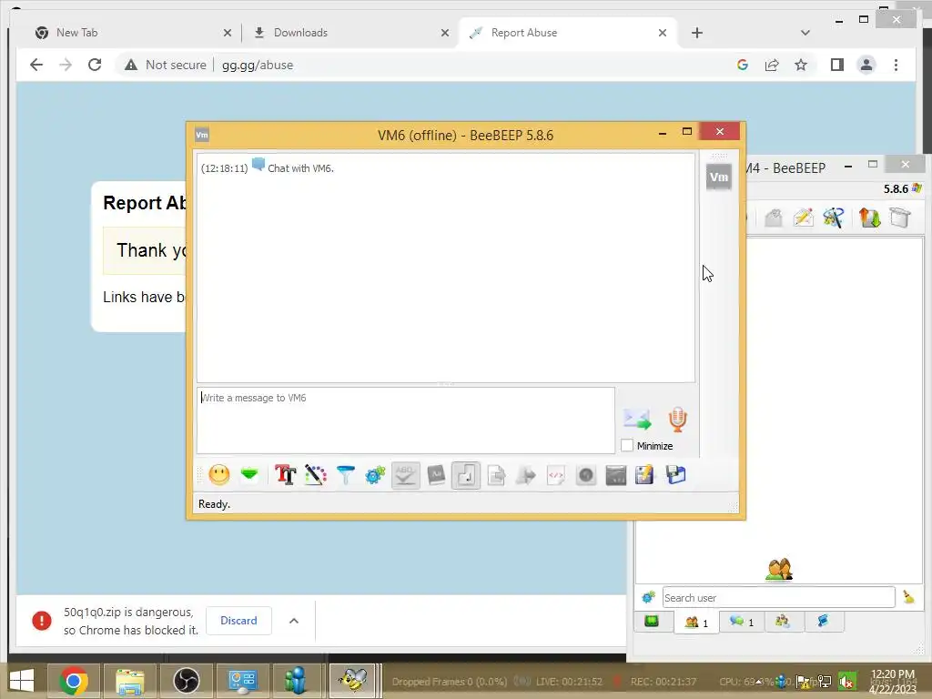
Task: Switch to the Downloads browser tab
Action: click(350, 33)
